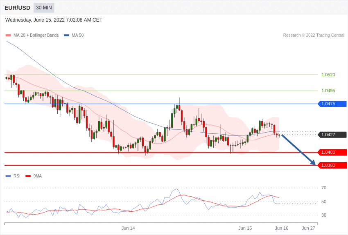The width and height of the screenshot is (348, 235).
Task: Click the RSI 50 axis label
Action: [x=324, y=202]
